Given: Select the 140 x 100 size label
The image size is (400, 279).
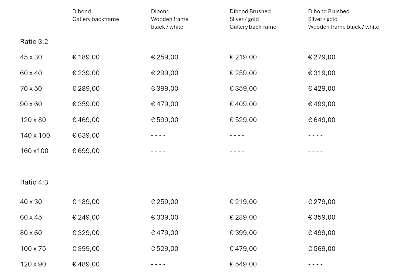Looking at the screenshot, I should point(35,135).
